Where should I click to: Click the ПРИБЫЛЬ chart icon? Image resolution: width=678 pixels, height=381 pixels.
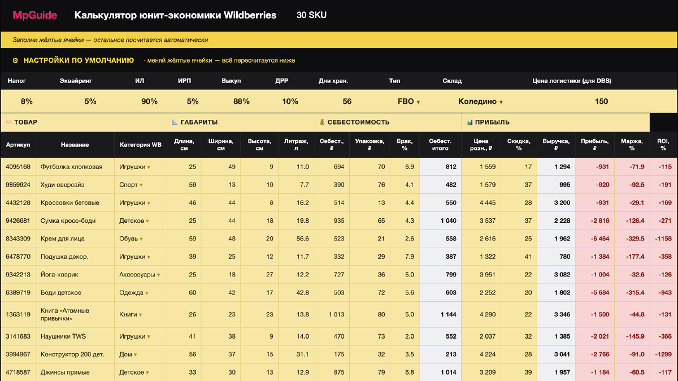pyautogui.click(x=470, y=122)
